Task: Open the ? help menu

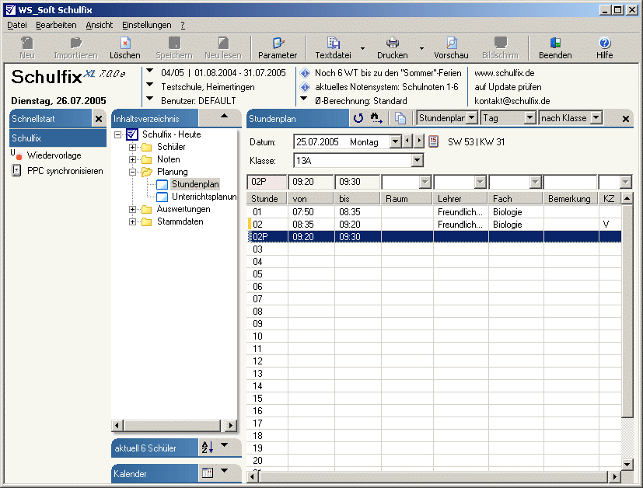Action: click(183, 26)
